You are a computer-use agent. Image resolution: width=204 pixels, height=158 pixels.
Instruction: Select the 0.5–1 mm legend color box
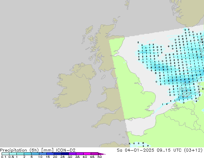pyautogui.click(x=13, y=154)
